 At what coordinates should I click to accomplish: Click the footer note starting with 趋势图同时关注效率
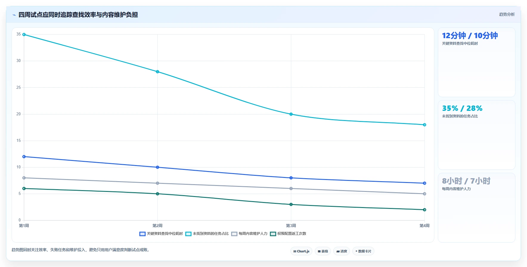(81, 250)
